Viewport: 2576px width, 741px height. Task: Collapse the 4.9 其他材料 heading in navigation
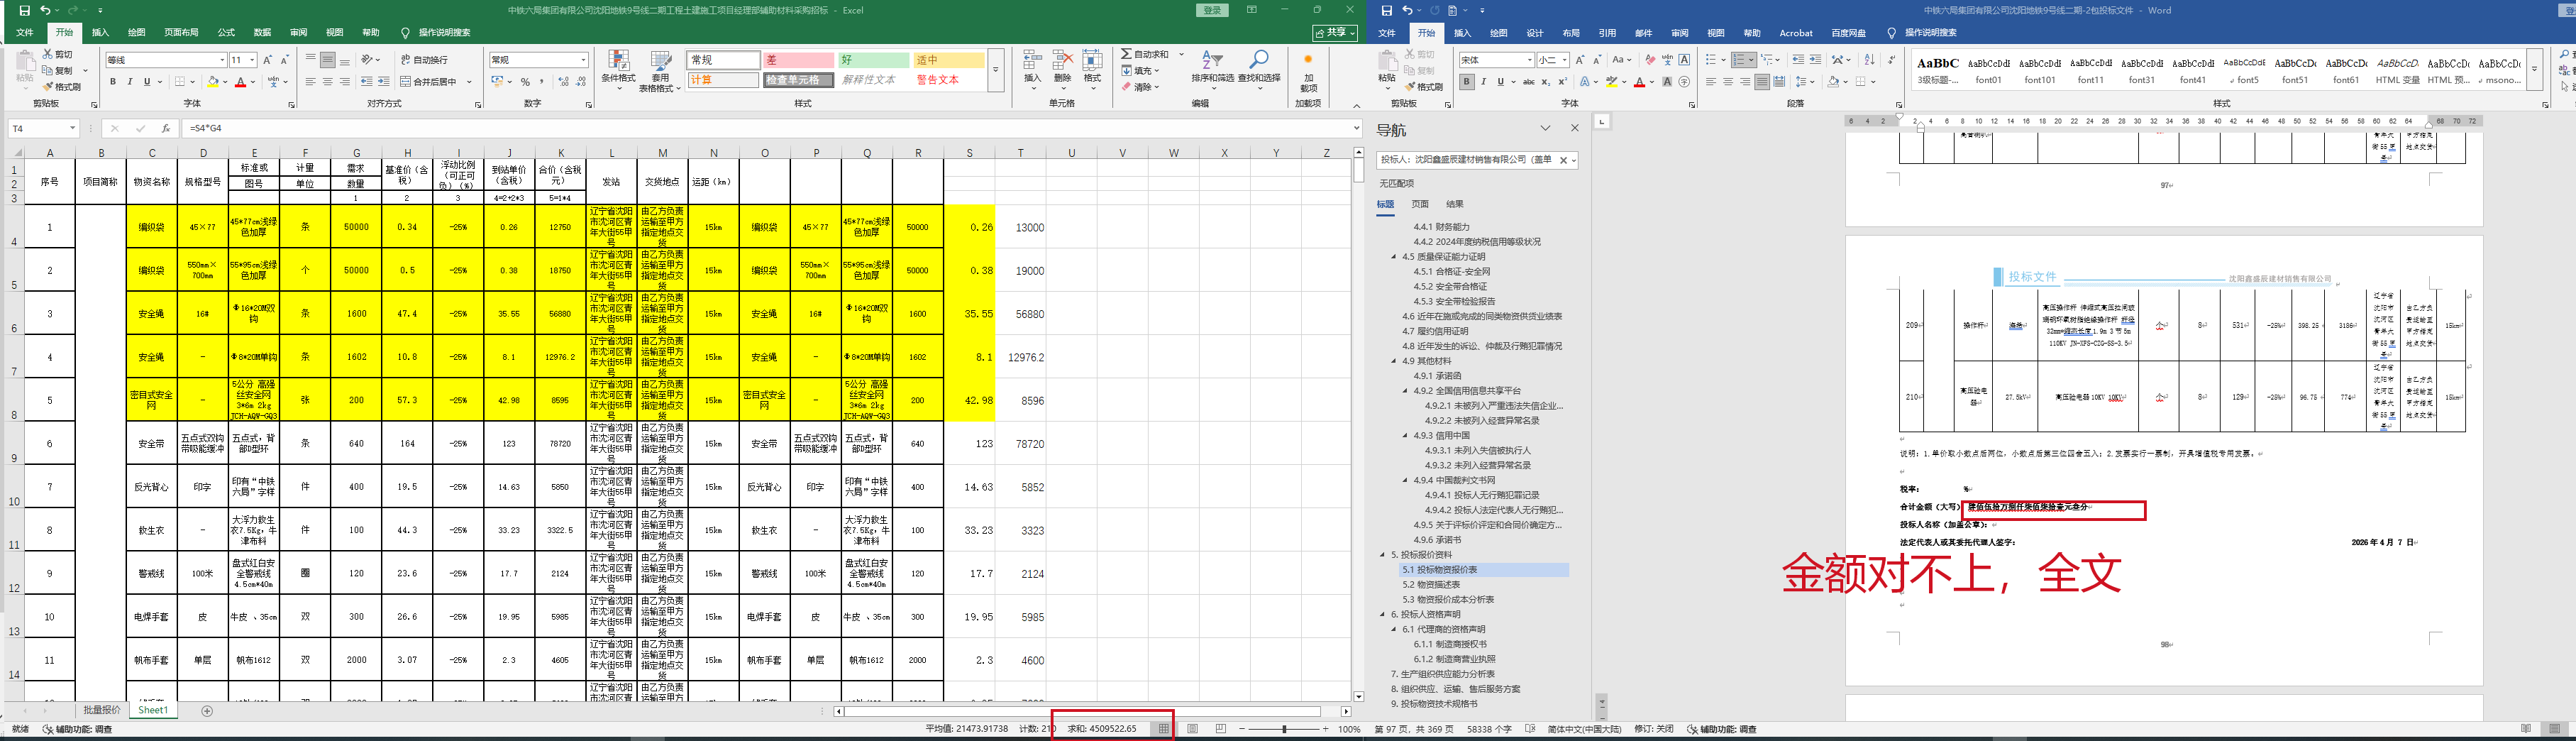click(x=1394, y=361)
